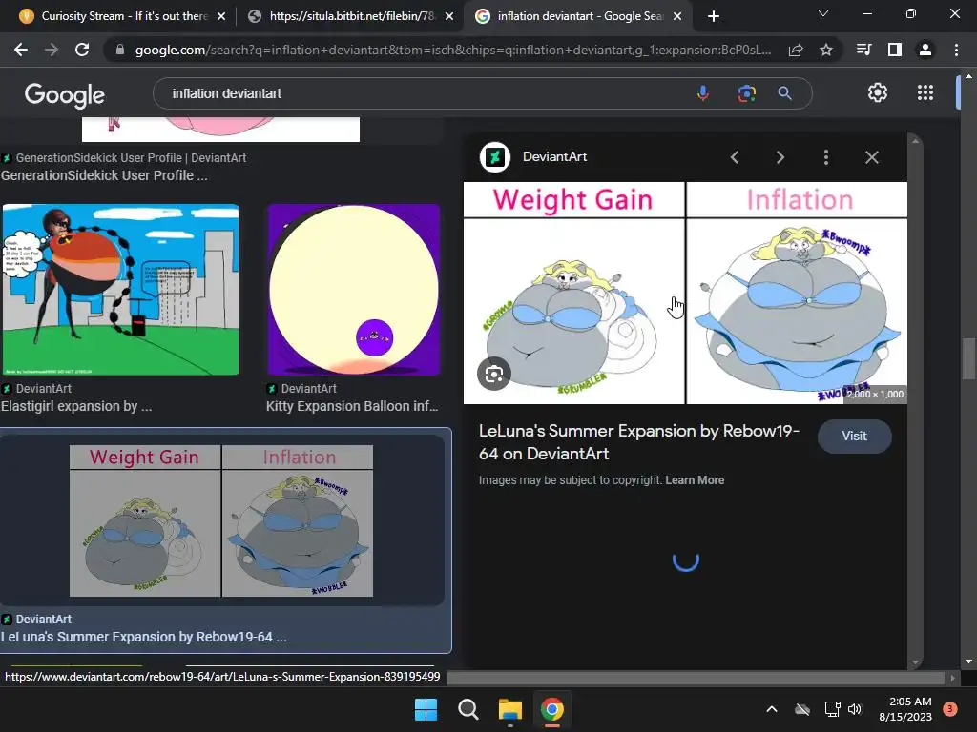Click the preview panel scroll down arrow
This screenshot has width=977, height=732.
(915, 662)
